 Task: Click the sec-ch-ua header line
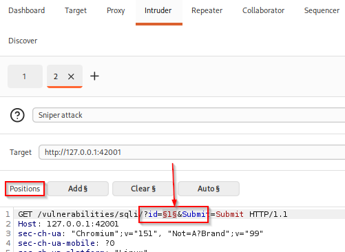point(140,233)
